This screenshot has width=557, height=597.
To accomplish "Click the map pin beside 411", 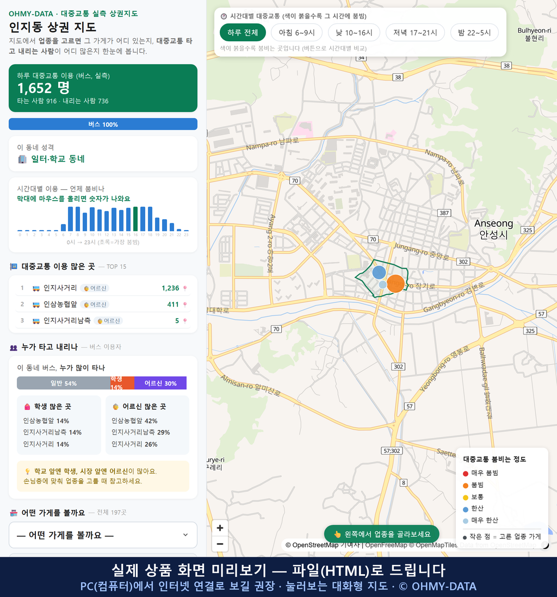I will tap(185, 304).
